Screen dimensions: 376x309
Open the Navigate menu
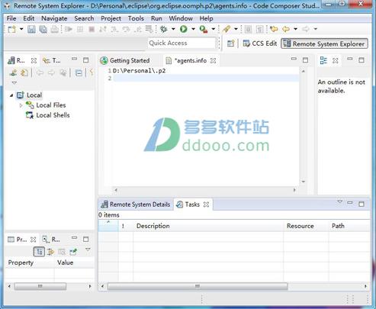click(54, 18)
